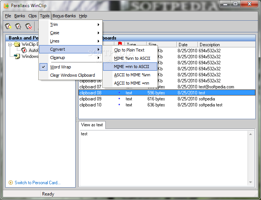This screenshot has width=261, height=200.
Task: Open the Bonus-Banks menu
Action: tap(64, 16)
